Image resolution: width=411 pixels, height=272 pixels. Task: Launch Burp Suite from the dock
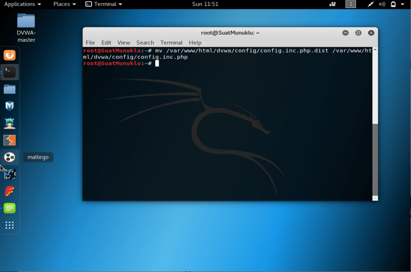pos(9,140)
